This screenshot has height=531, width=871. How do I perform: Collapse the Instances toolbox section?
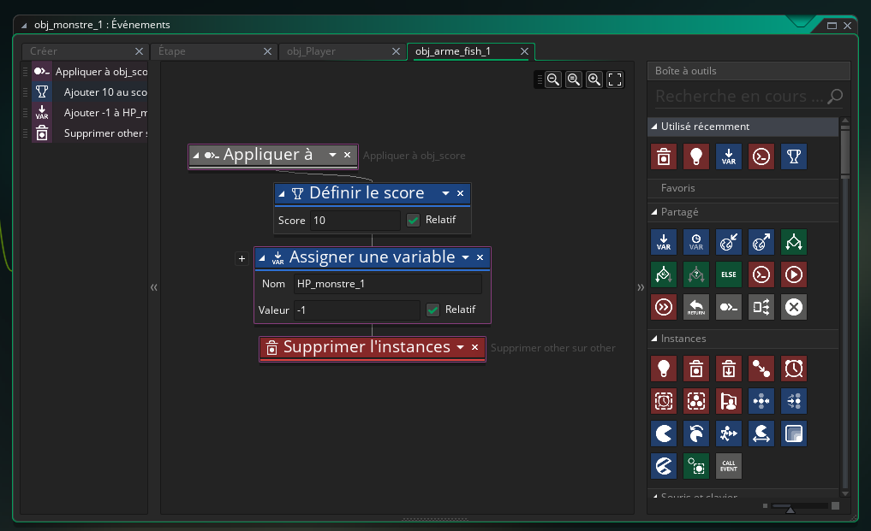point(653,339)
